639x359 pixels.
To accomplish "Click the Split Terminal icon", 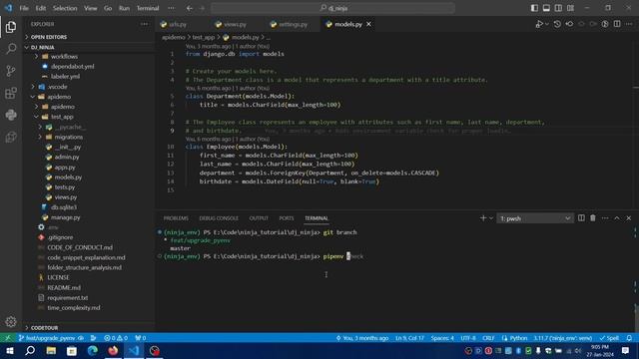I will [581, 218].
